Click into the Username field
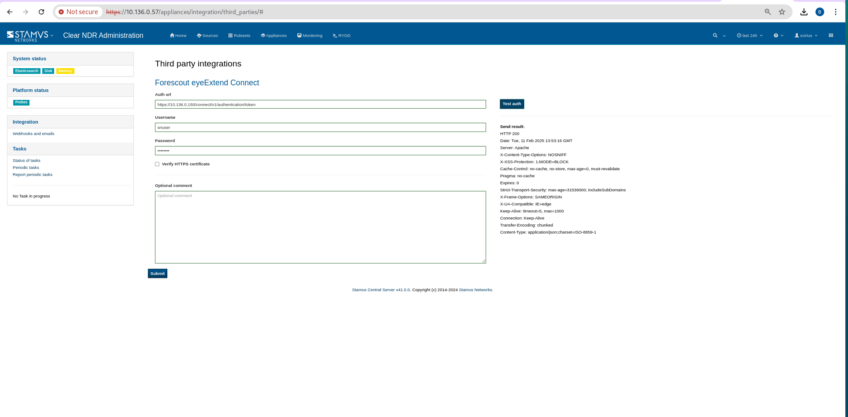848x417 pixels. (321, 128)
